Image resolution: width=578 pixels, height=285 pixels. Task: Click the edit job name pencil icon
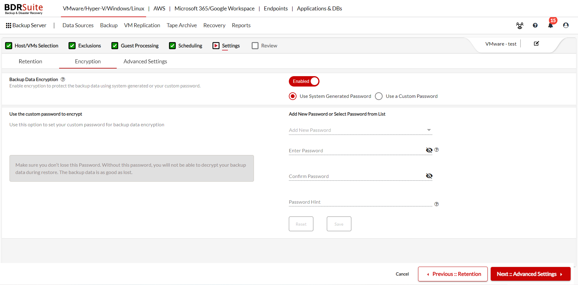(x=536, y=43)
